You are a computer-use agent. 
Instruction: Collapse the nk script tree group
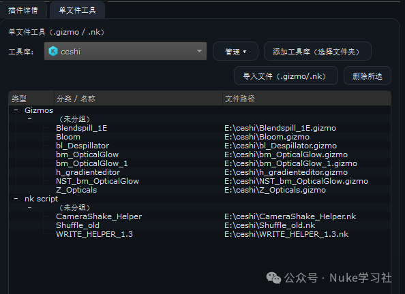tap(16, 199)
